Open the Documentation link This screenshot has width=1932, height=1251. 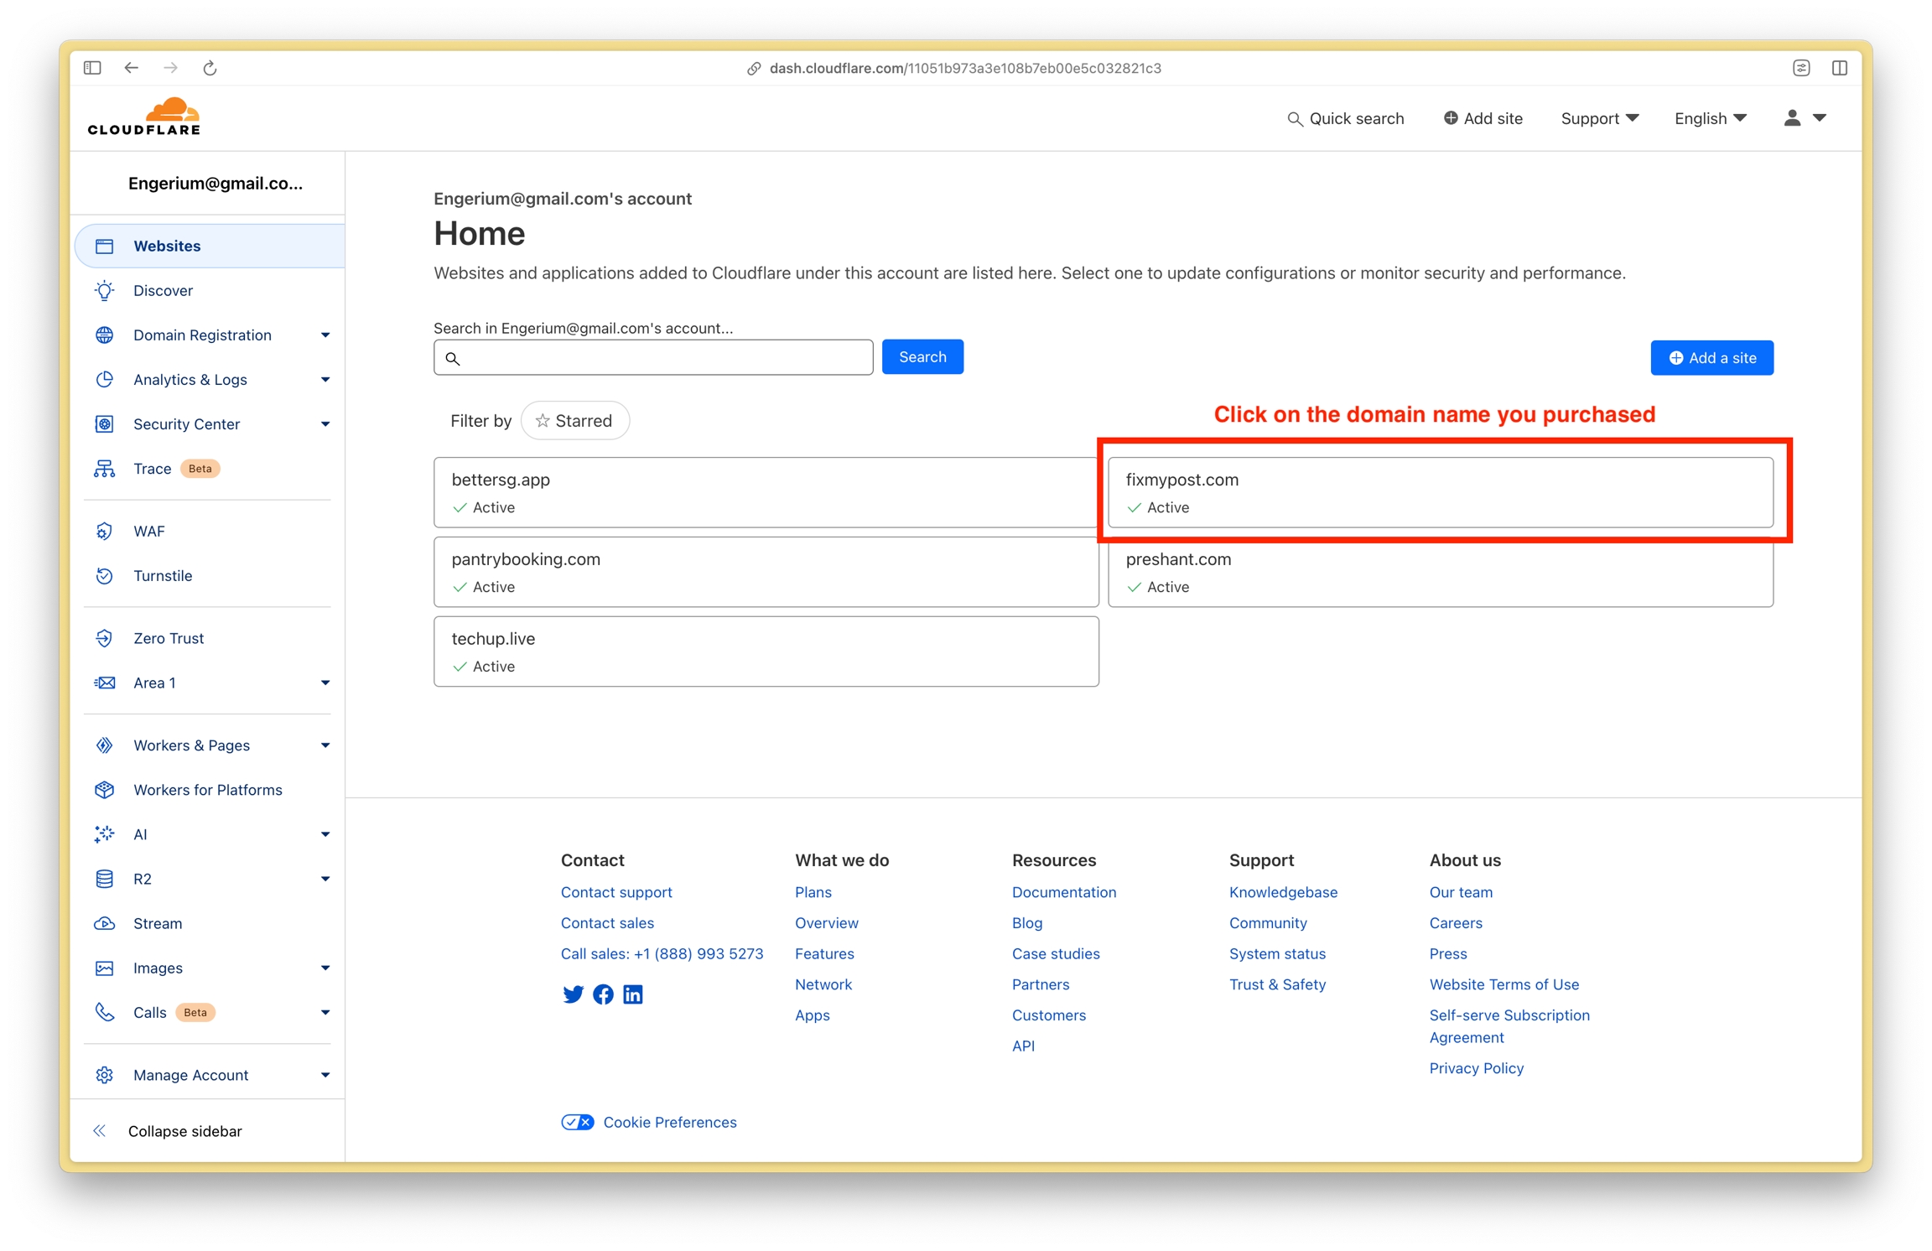1063,891
